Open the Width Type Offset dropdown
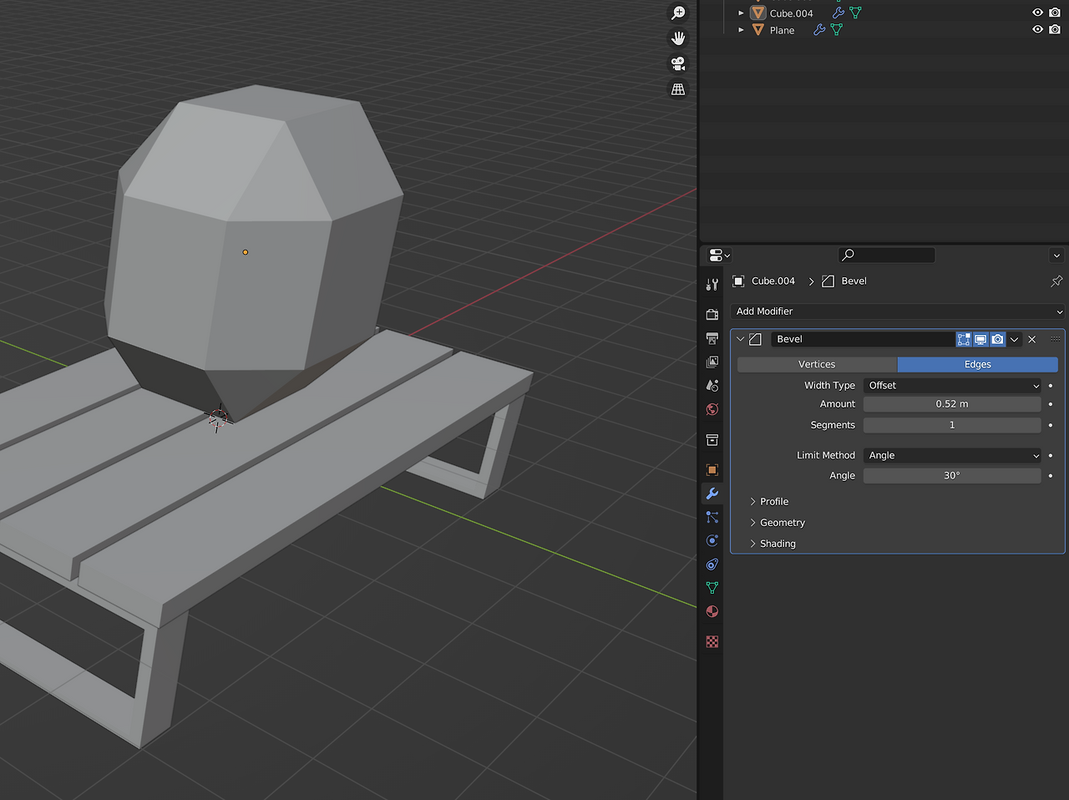 (x=952, y=385)
